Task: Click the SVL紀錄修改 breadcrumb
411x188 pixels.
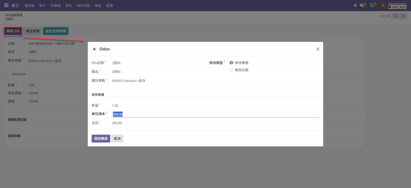Action: (x=14, y=15)
